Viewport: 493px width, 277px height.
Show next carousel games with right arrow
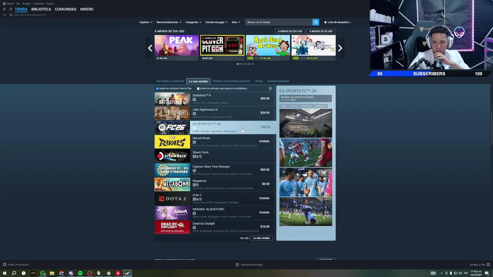[x=340, y=48]
